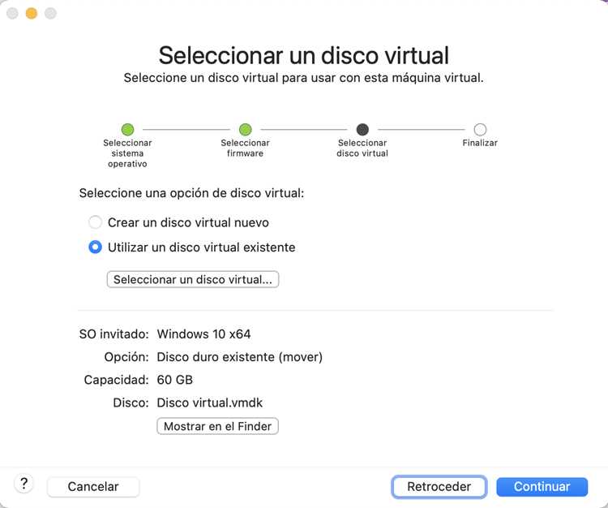Click the 'Seleccionar sistema operativo' step label
This screenshot has width=608, height=508.
pyautogui.click(x=127, y=153)
